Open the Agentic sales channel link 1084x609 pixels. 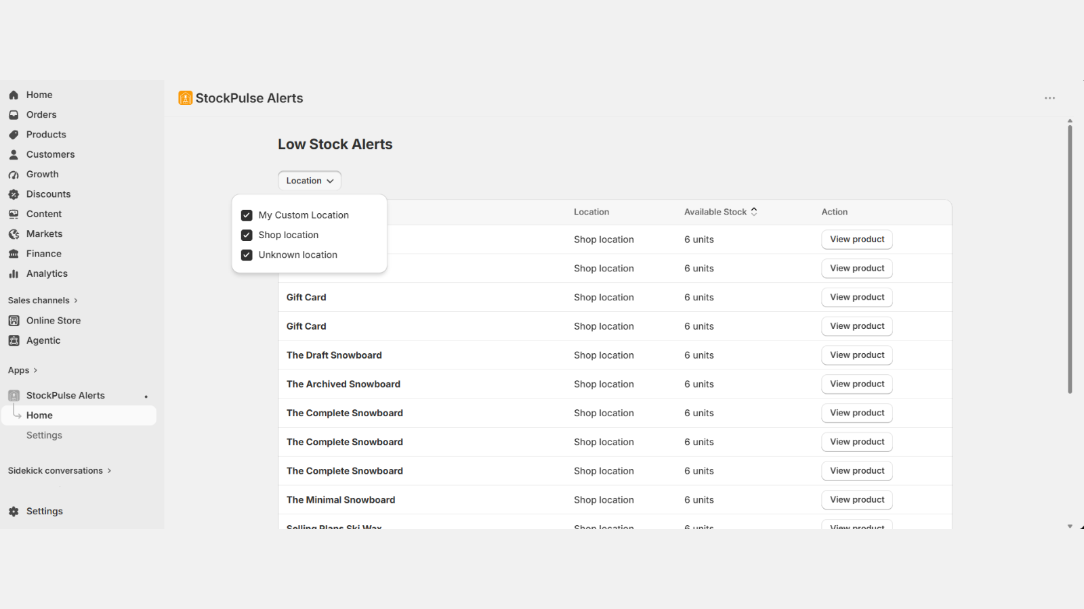pos(43,340)
